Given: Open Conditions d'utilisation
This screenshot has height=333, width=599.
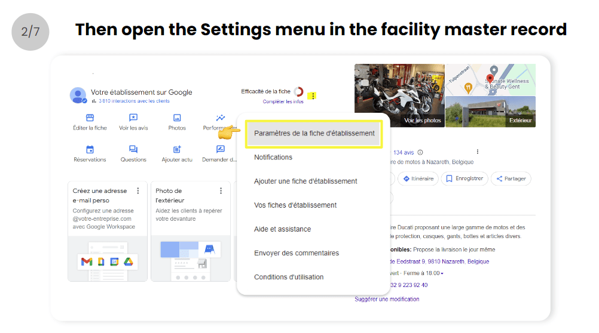Looking at the screenshot, I should (x=289, y=277).
